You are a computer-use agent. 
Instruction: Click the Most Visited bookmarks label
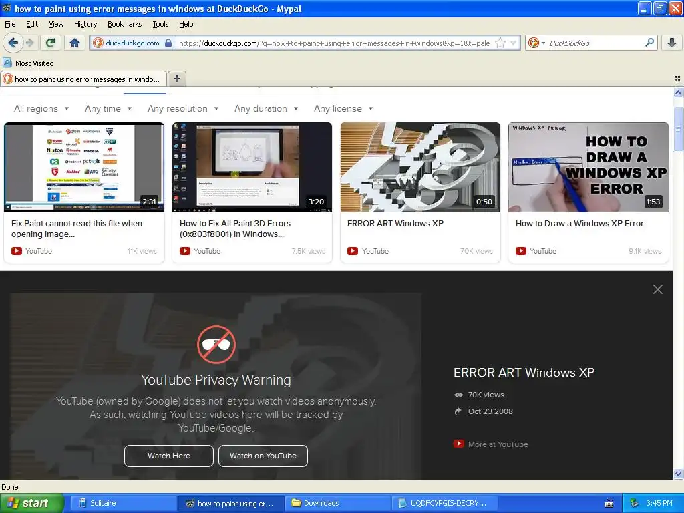coord(35,63)
